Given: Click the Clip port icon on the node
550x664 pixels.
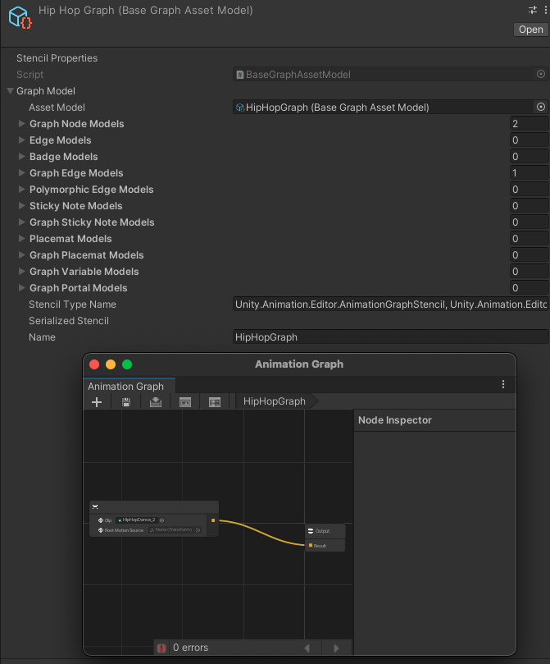Looking at the screenshot, I should pyautogui.click(x=101, y=520).
